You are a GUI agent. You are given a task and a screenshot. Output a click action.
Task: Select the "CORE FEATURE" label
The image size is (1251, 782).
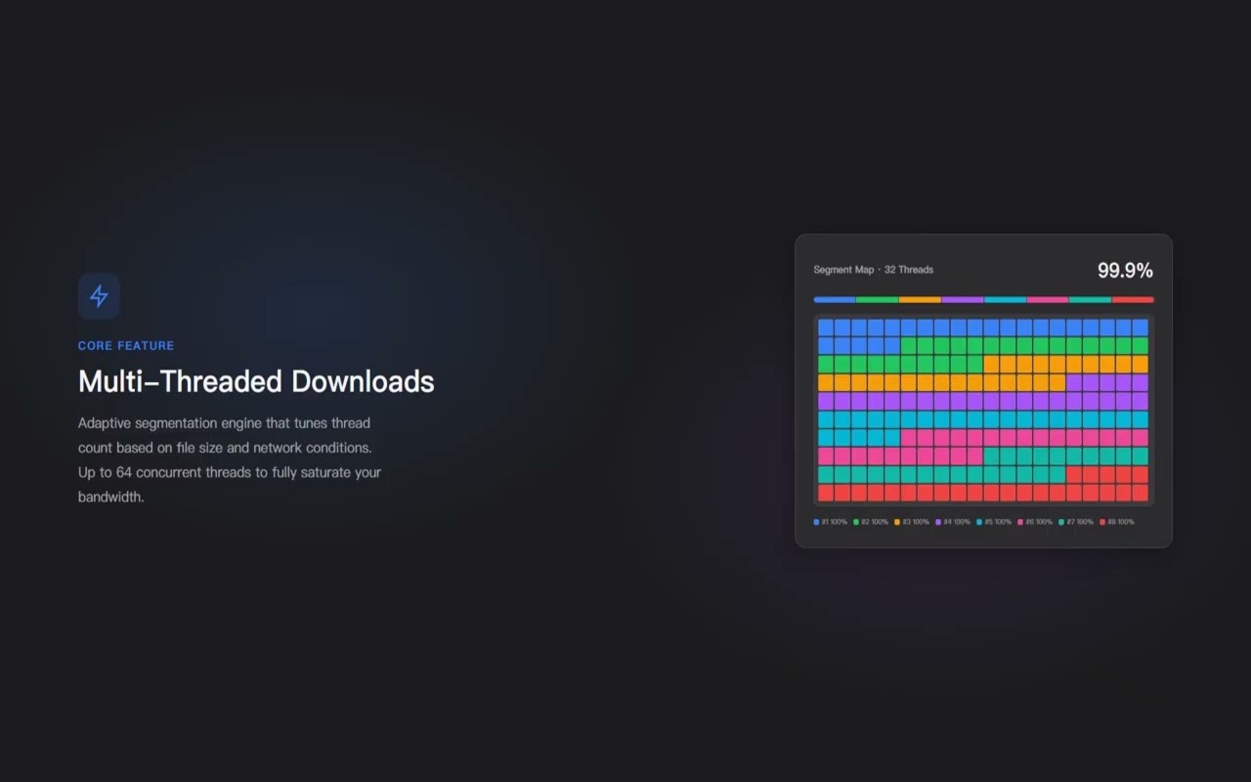tap(126, 345)
